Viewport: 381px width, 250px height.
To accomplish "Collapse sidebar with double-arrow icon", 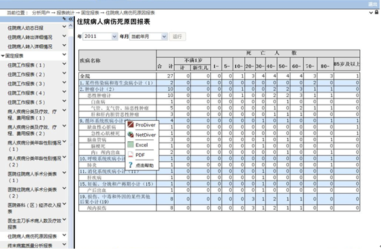I will coord(71,19).
